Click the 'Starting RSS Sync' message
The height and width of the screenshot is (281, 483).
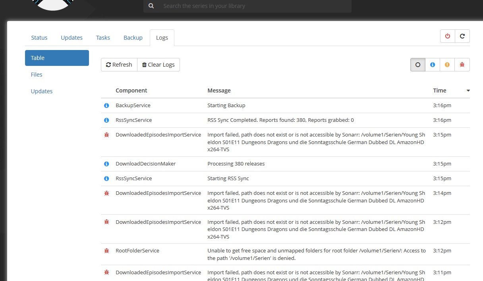click(x=228, y=179)
